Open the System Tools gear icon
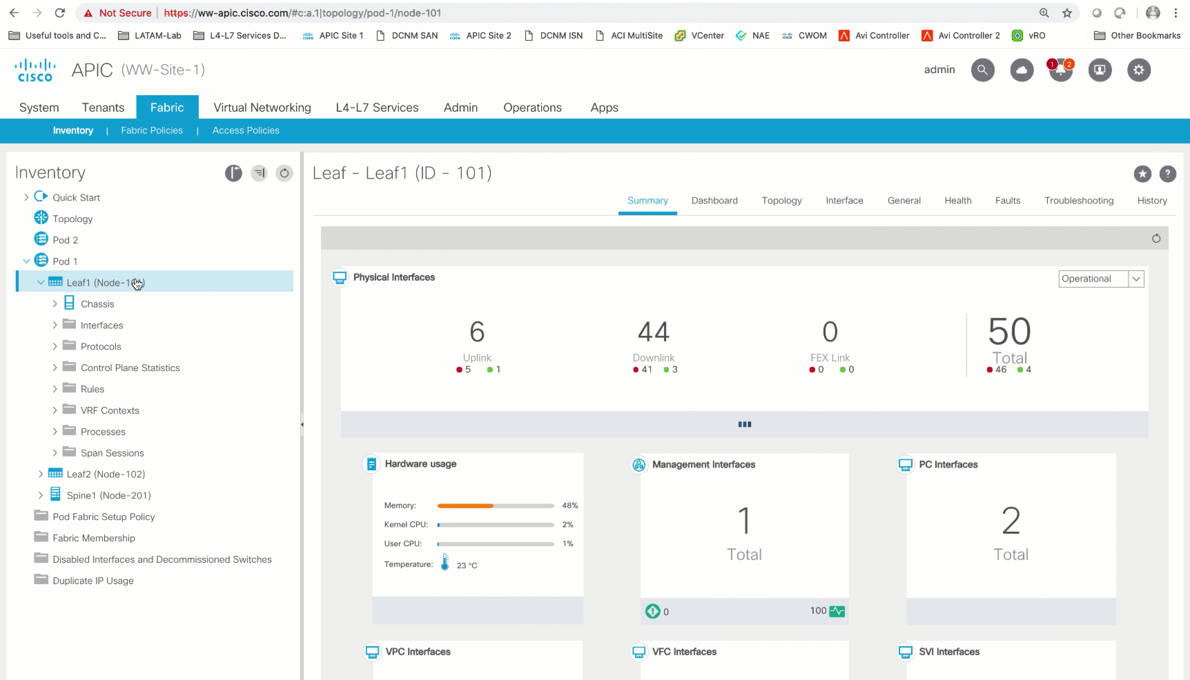The height and width of the screenshot is (680, 1190). pos(1139,70)
